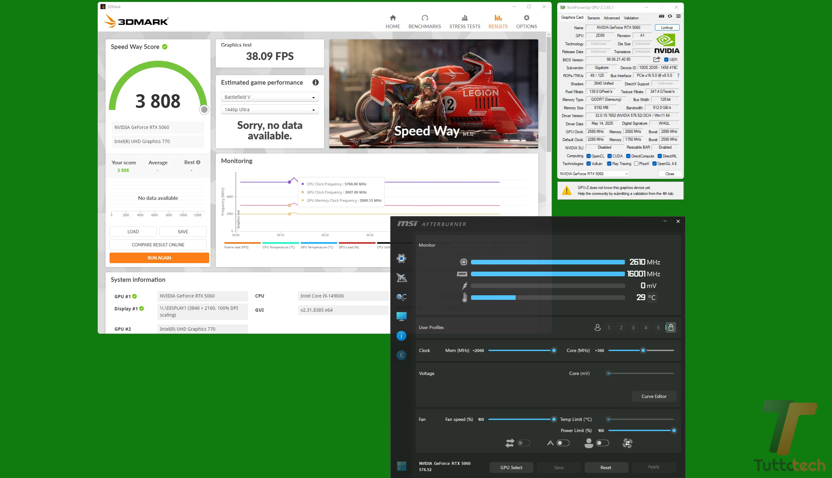The height and width of the screenshot is (478, 832).
Task: Select user profile 1 in Afterburner
Action: click(x=609, y=327)
